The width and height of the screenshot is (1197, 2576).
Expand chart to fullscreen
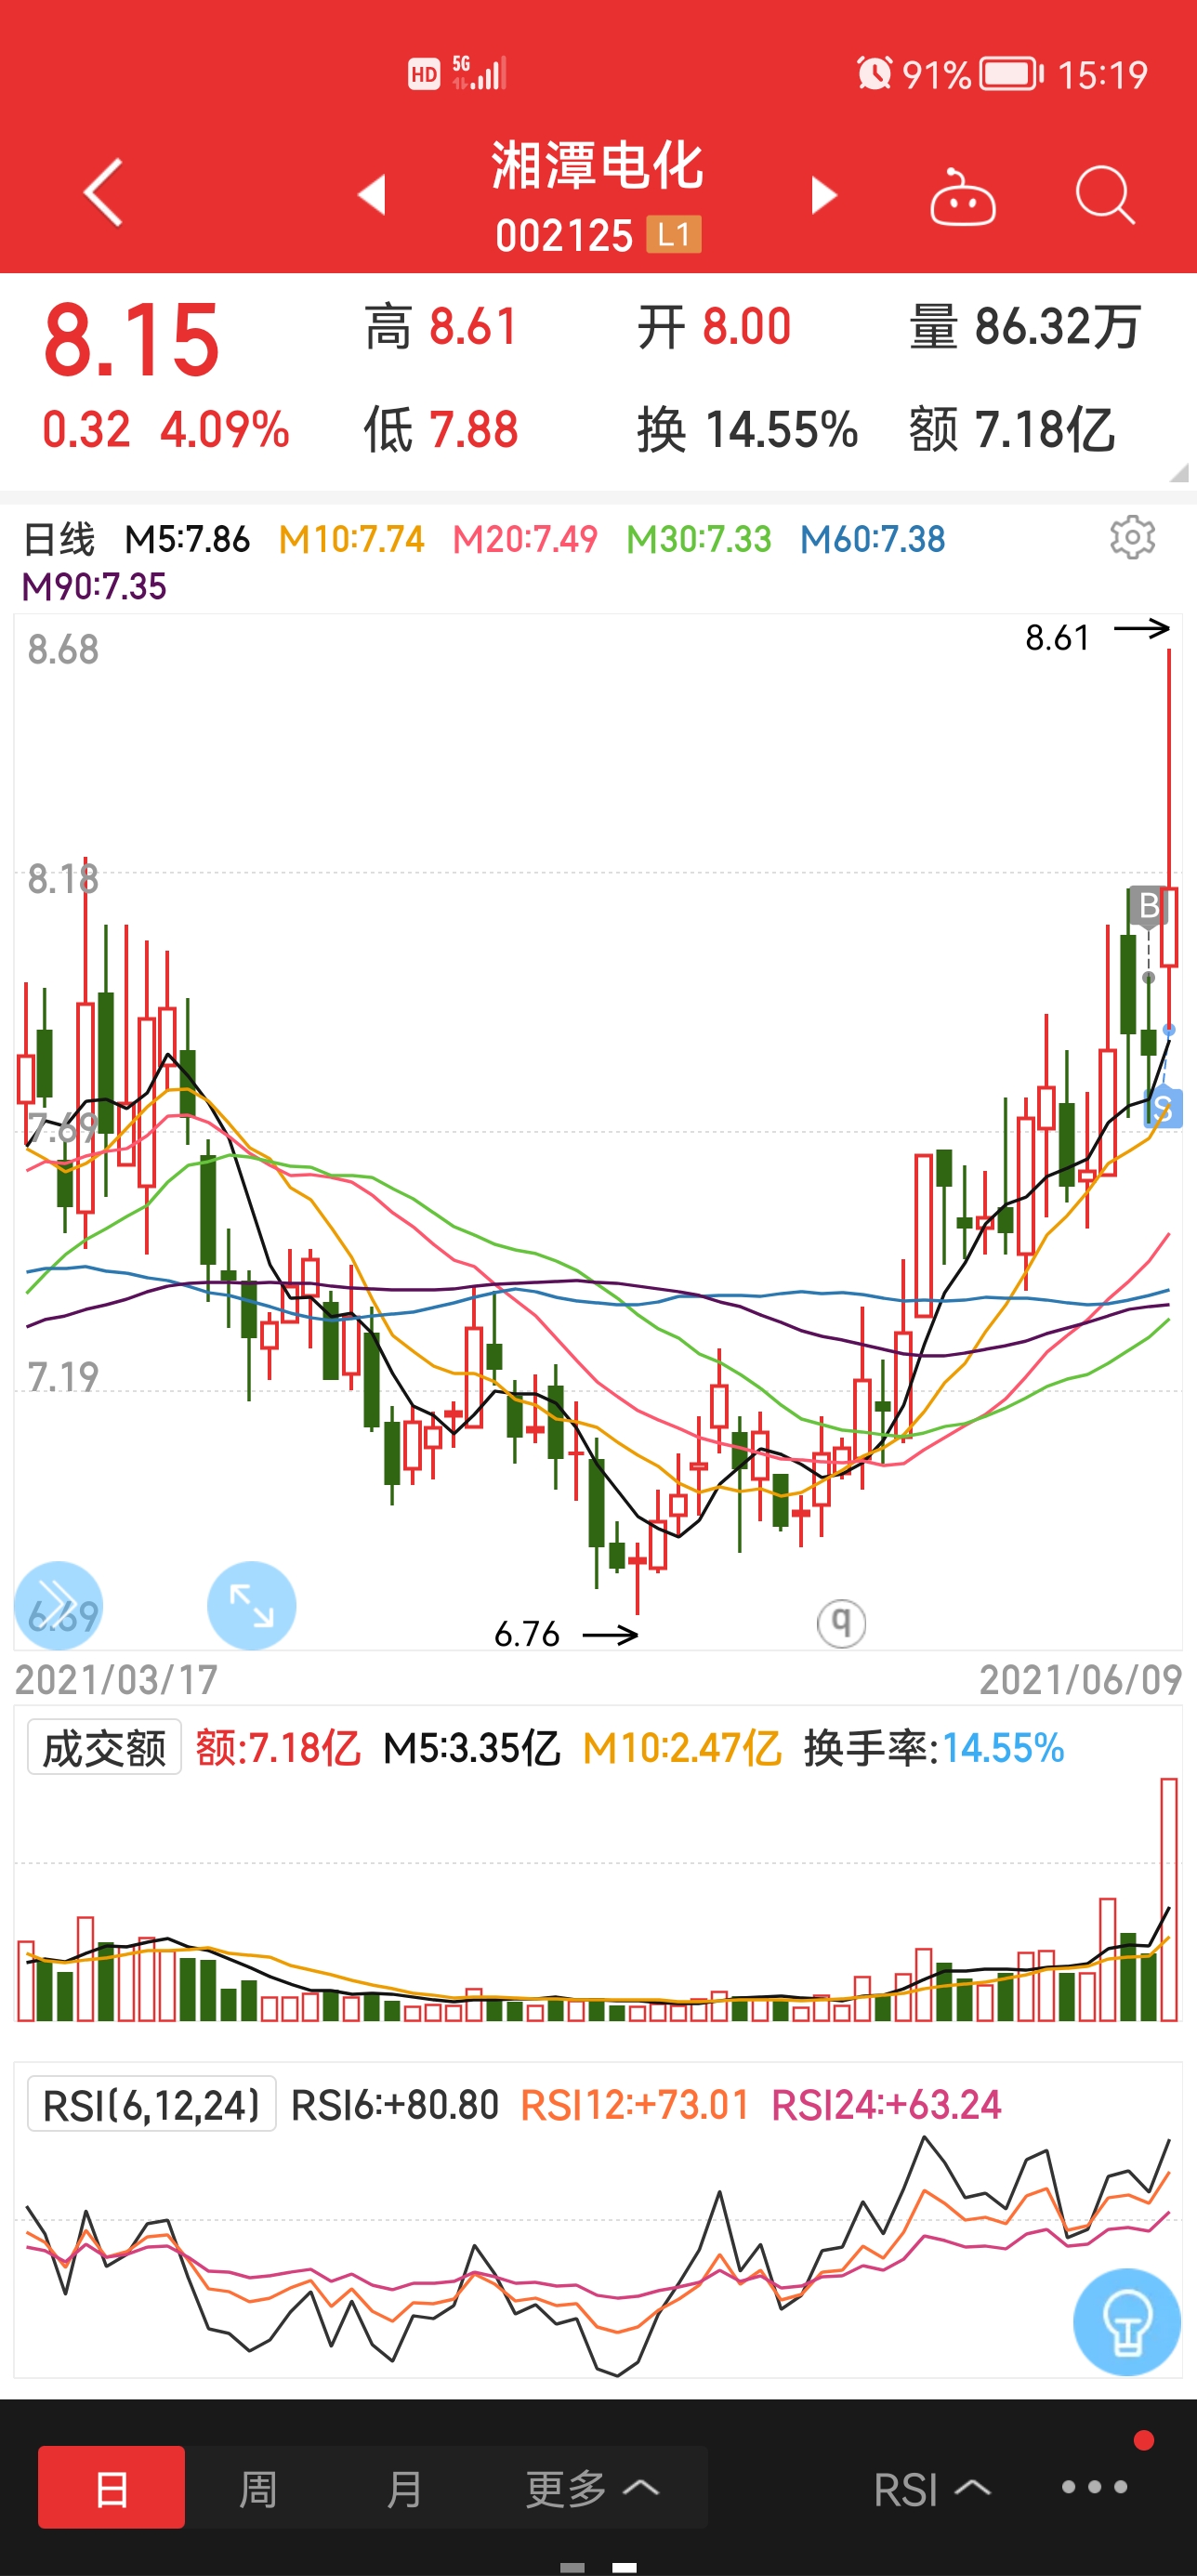tap(251, 1605)
